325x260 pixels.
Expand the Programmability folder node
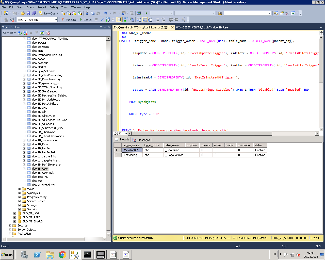click(19, 197)
